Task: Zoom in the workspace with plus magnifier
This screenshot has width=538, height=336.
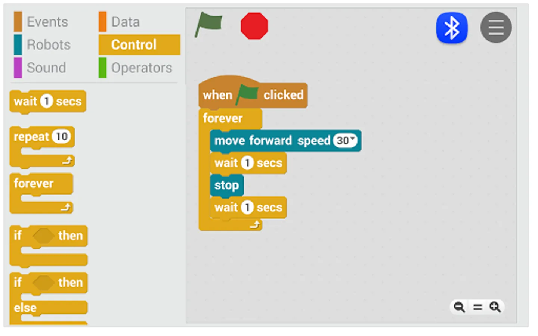Action: click(x=495, y=307)
